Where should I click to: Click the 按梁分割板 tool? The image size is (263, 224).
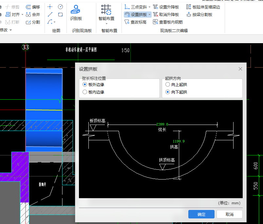pyautogui.click(x=199, y=15)
